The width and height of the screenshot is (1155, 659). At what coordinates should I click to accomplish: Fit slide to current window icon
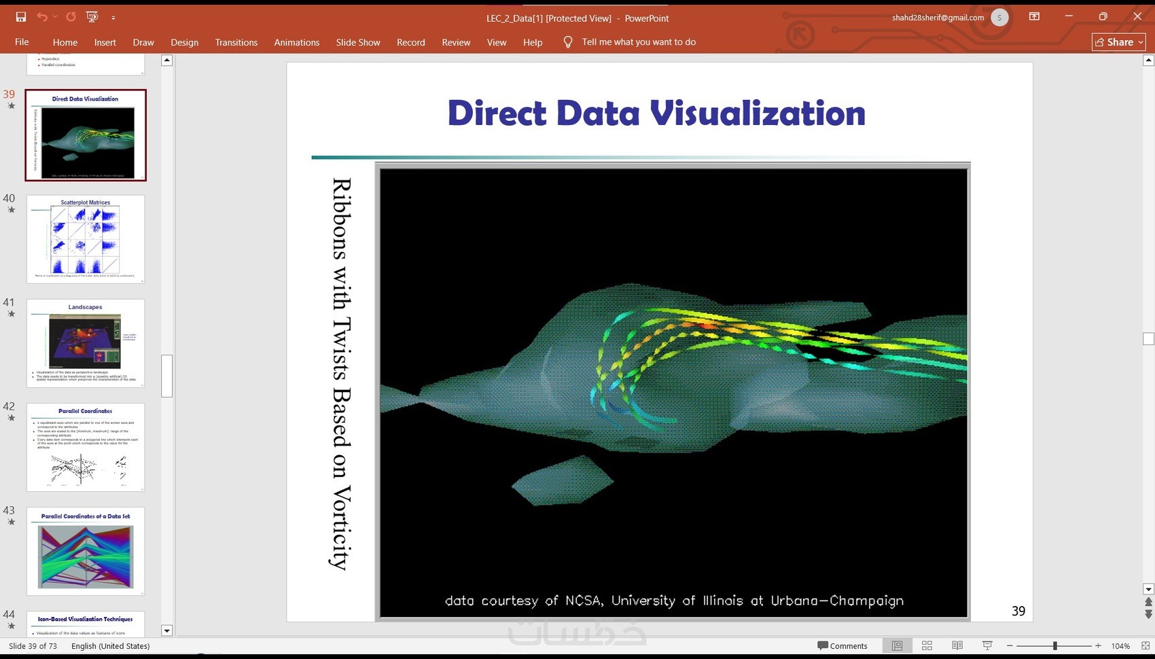tap(1145, 645)
